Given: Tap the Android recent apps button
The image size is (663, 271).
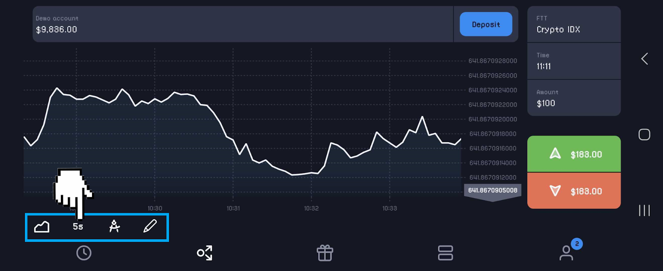Looking at the screenshot, I should [x=644, y=210].
